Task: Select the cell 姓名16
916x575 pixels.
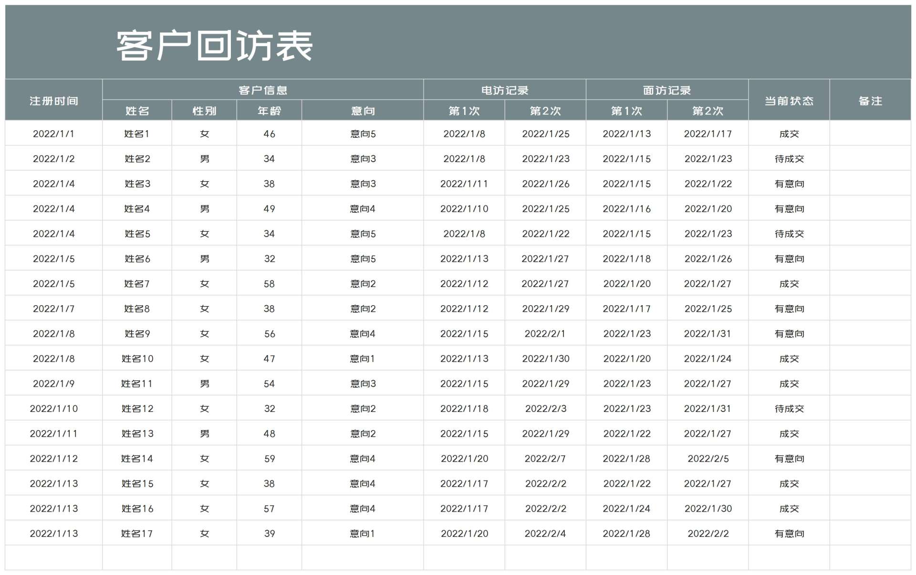Action: (137, 509)
